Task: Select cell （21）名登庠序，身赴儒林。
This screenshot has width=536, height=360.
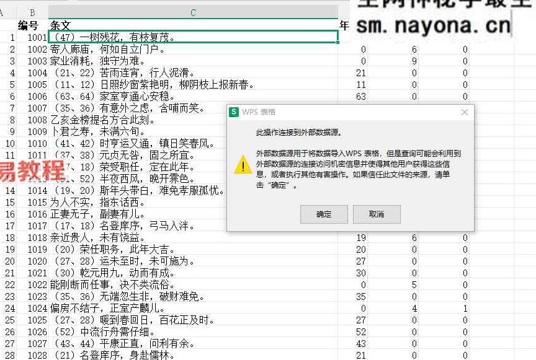Action: 193,355
